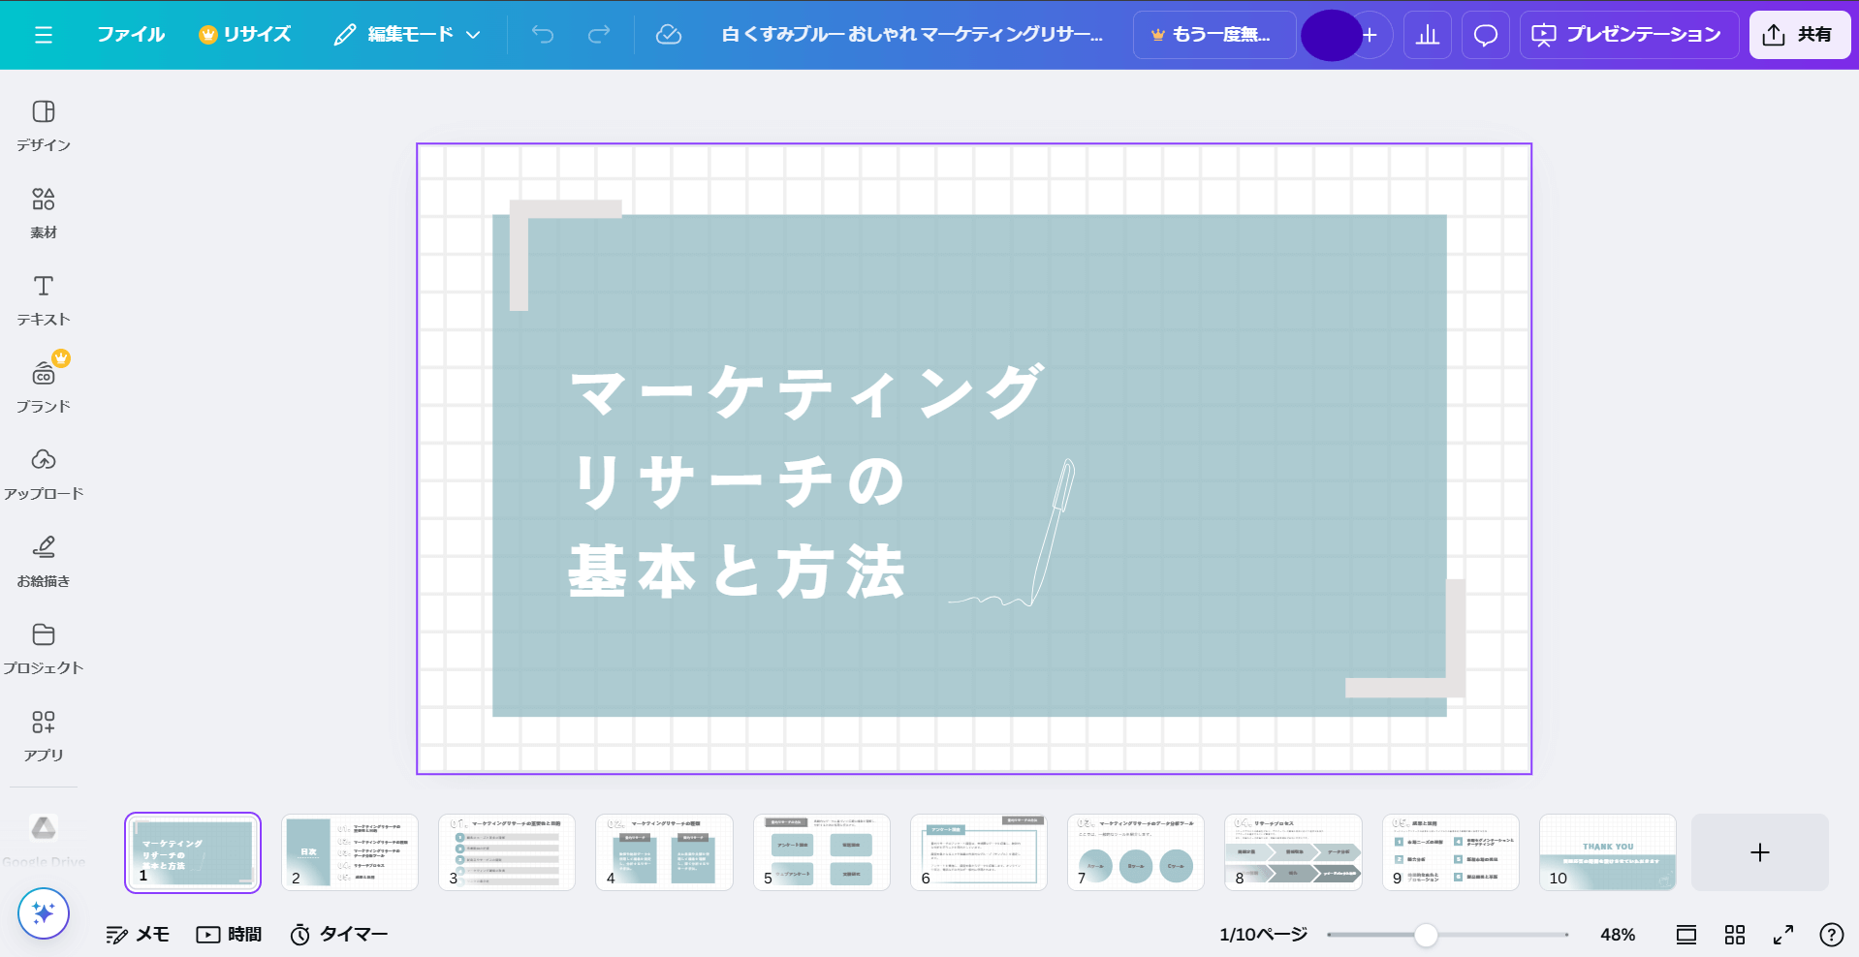1859x957 pixels.
Task: Open the プロジェクト panel
Action: (x=44, y=649)
